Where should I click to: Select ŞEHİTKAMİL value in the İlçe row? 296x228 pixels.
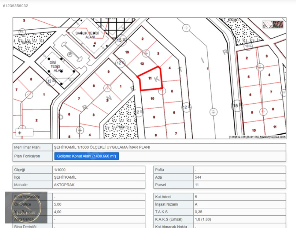[65, 177]
